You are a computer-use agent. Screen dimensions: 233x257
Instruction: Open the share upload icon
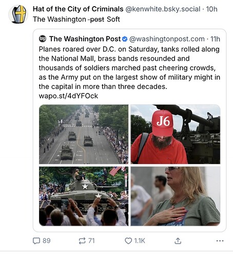[178, 241]
